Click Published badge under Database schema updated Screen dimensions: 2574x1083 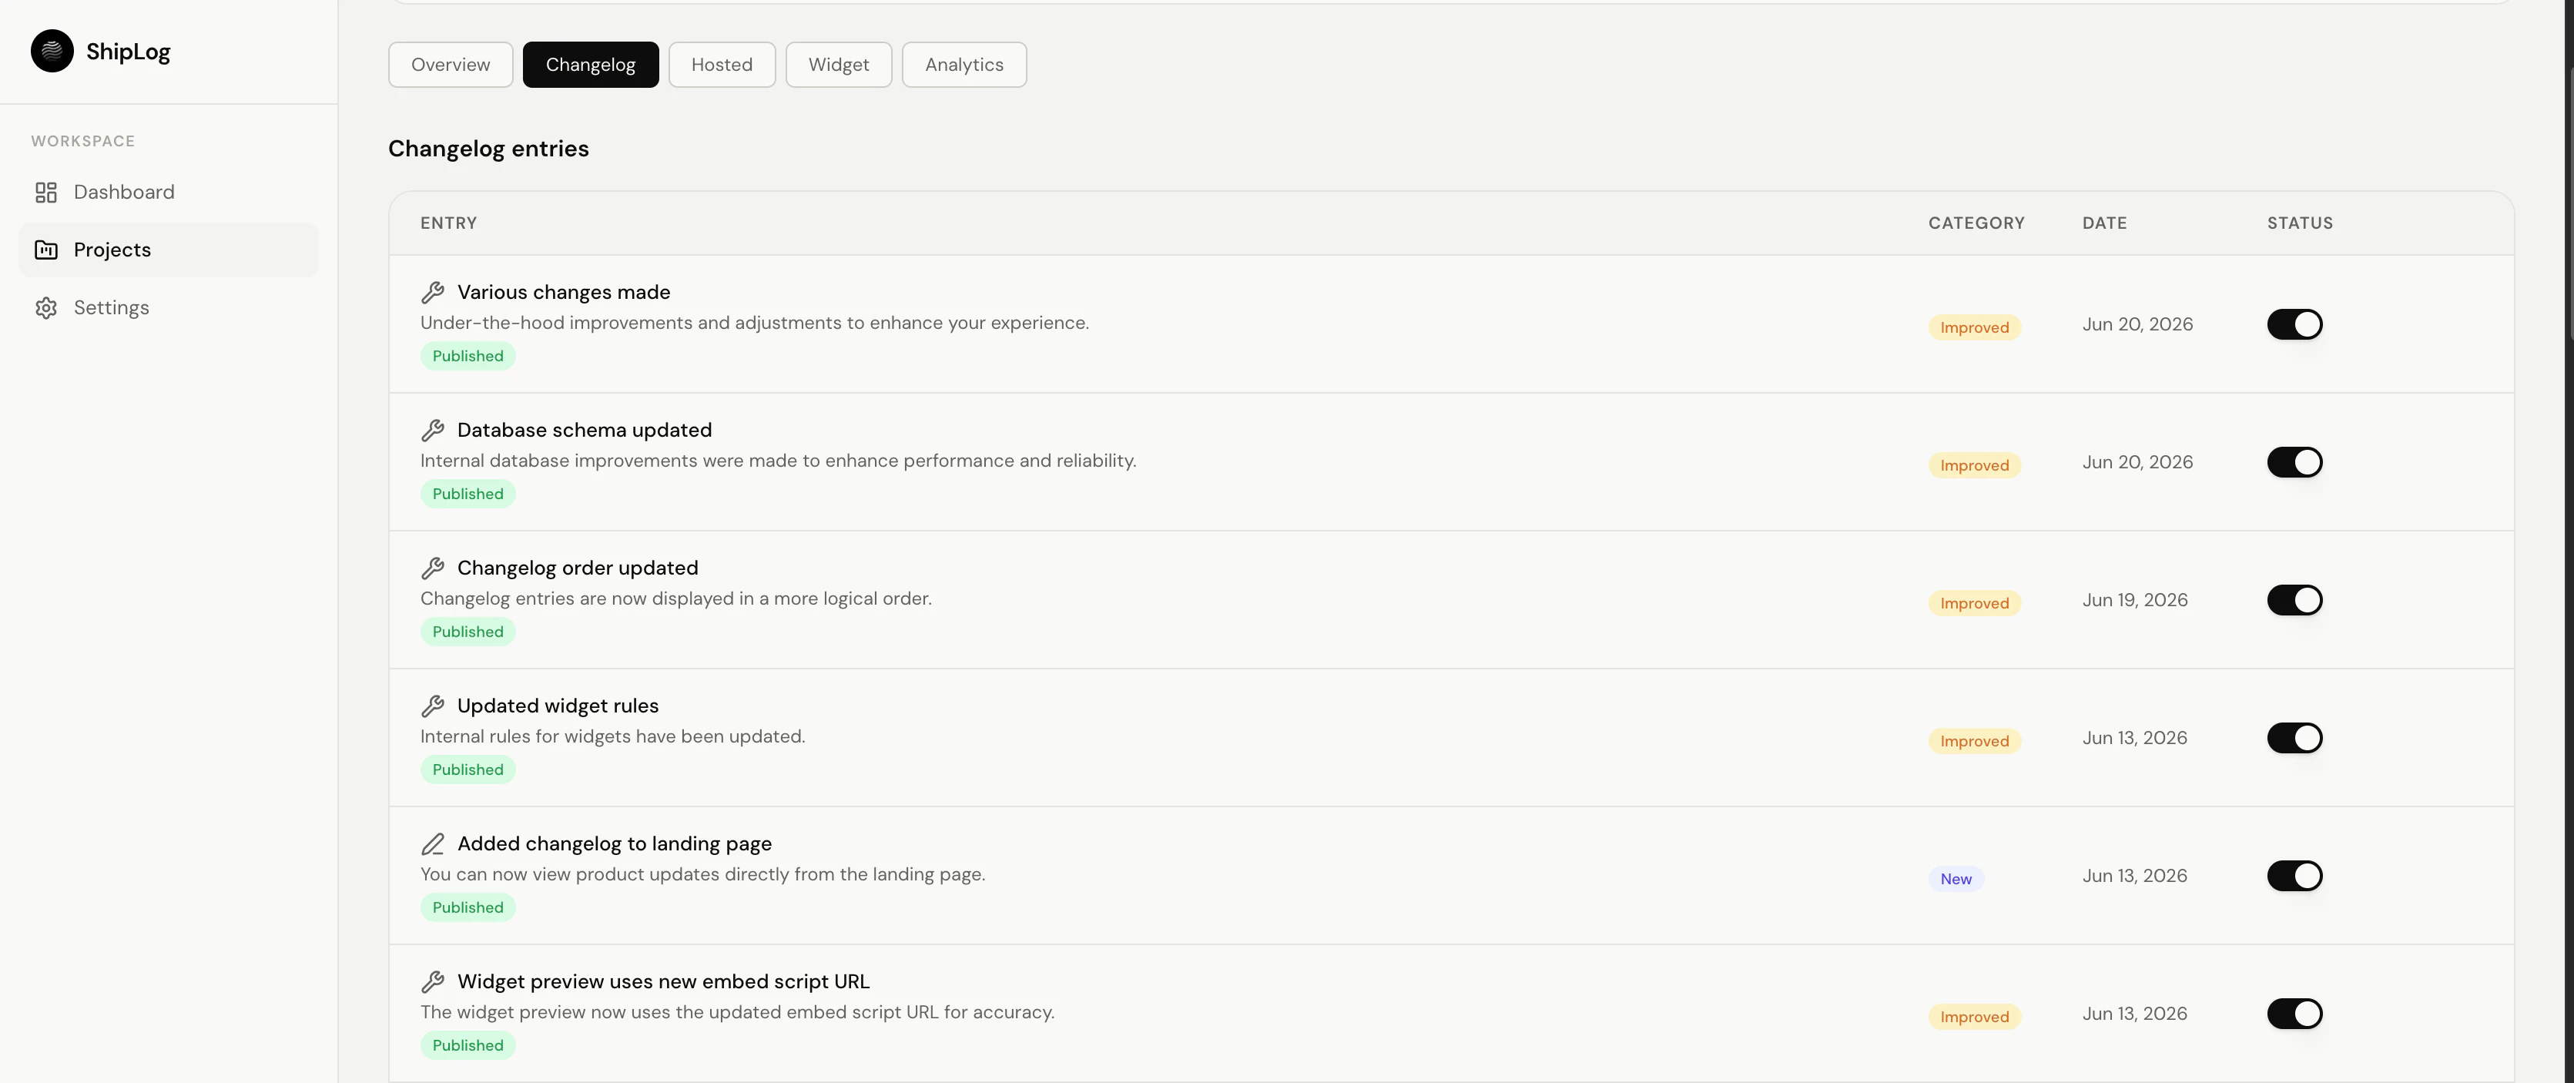468,495
